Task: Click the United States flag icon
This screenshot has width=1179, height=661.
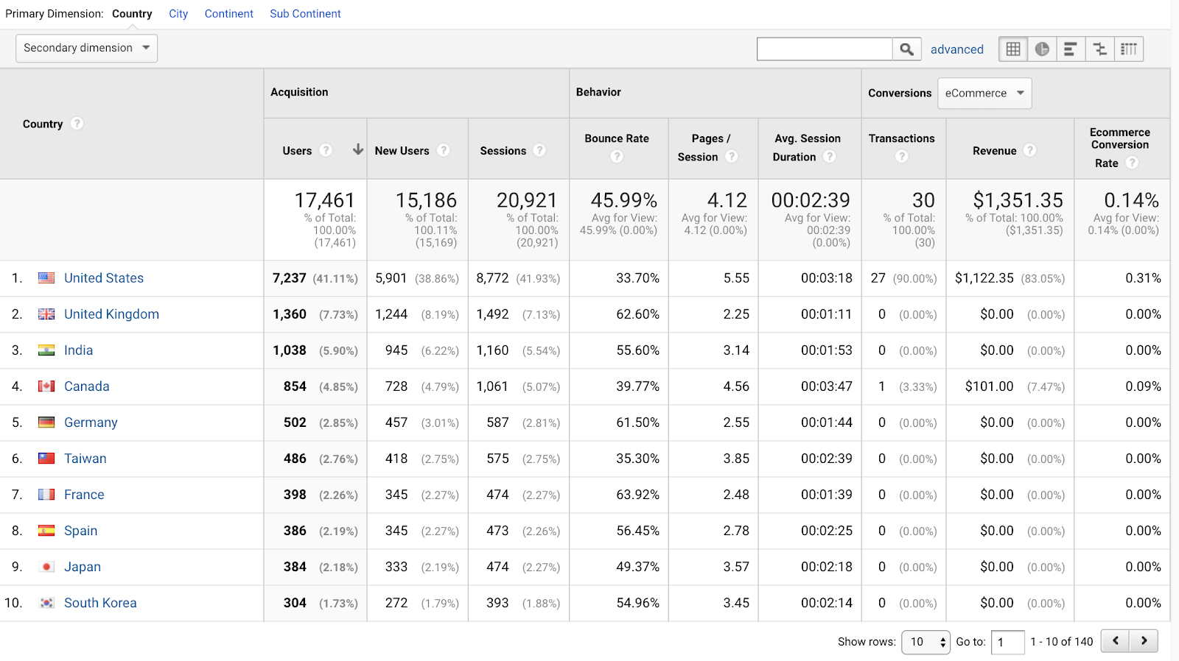Action: (46, 278)
